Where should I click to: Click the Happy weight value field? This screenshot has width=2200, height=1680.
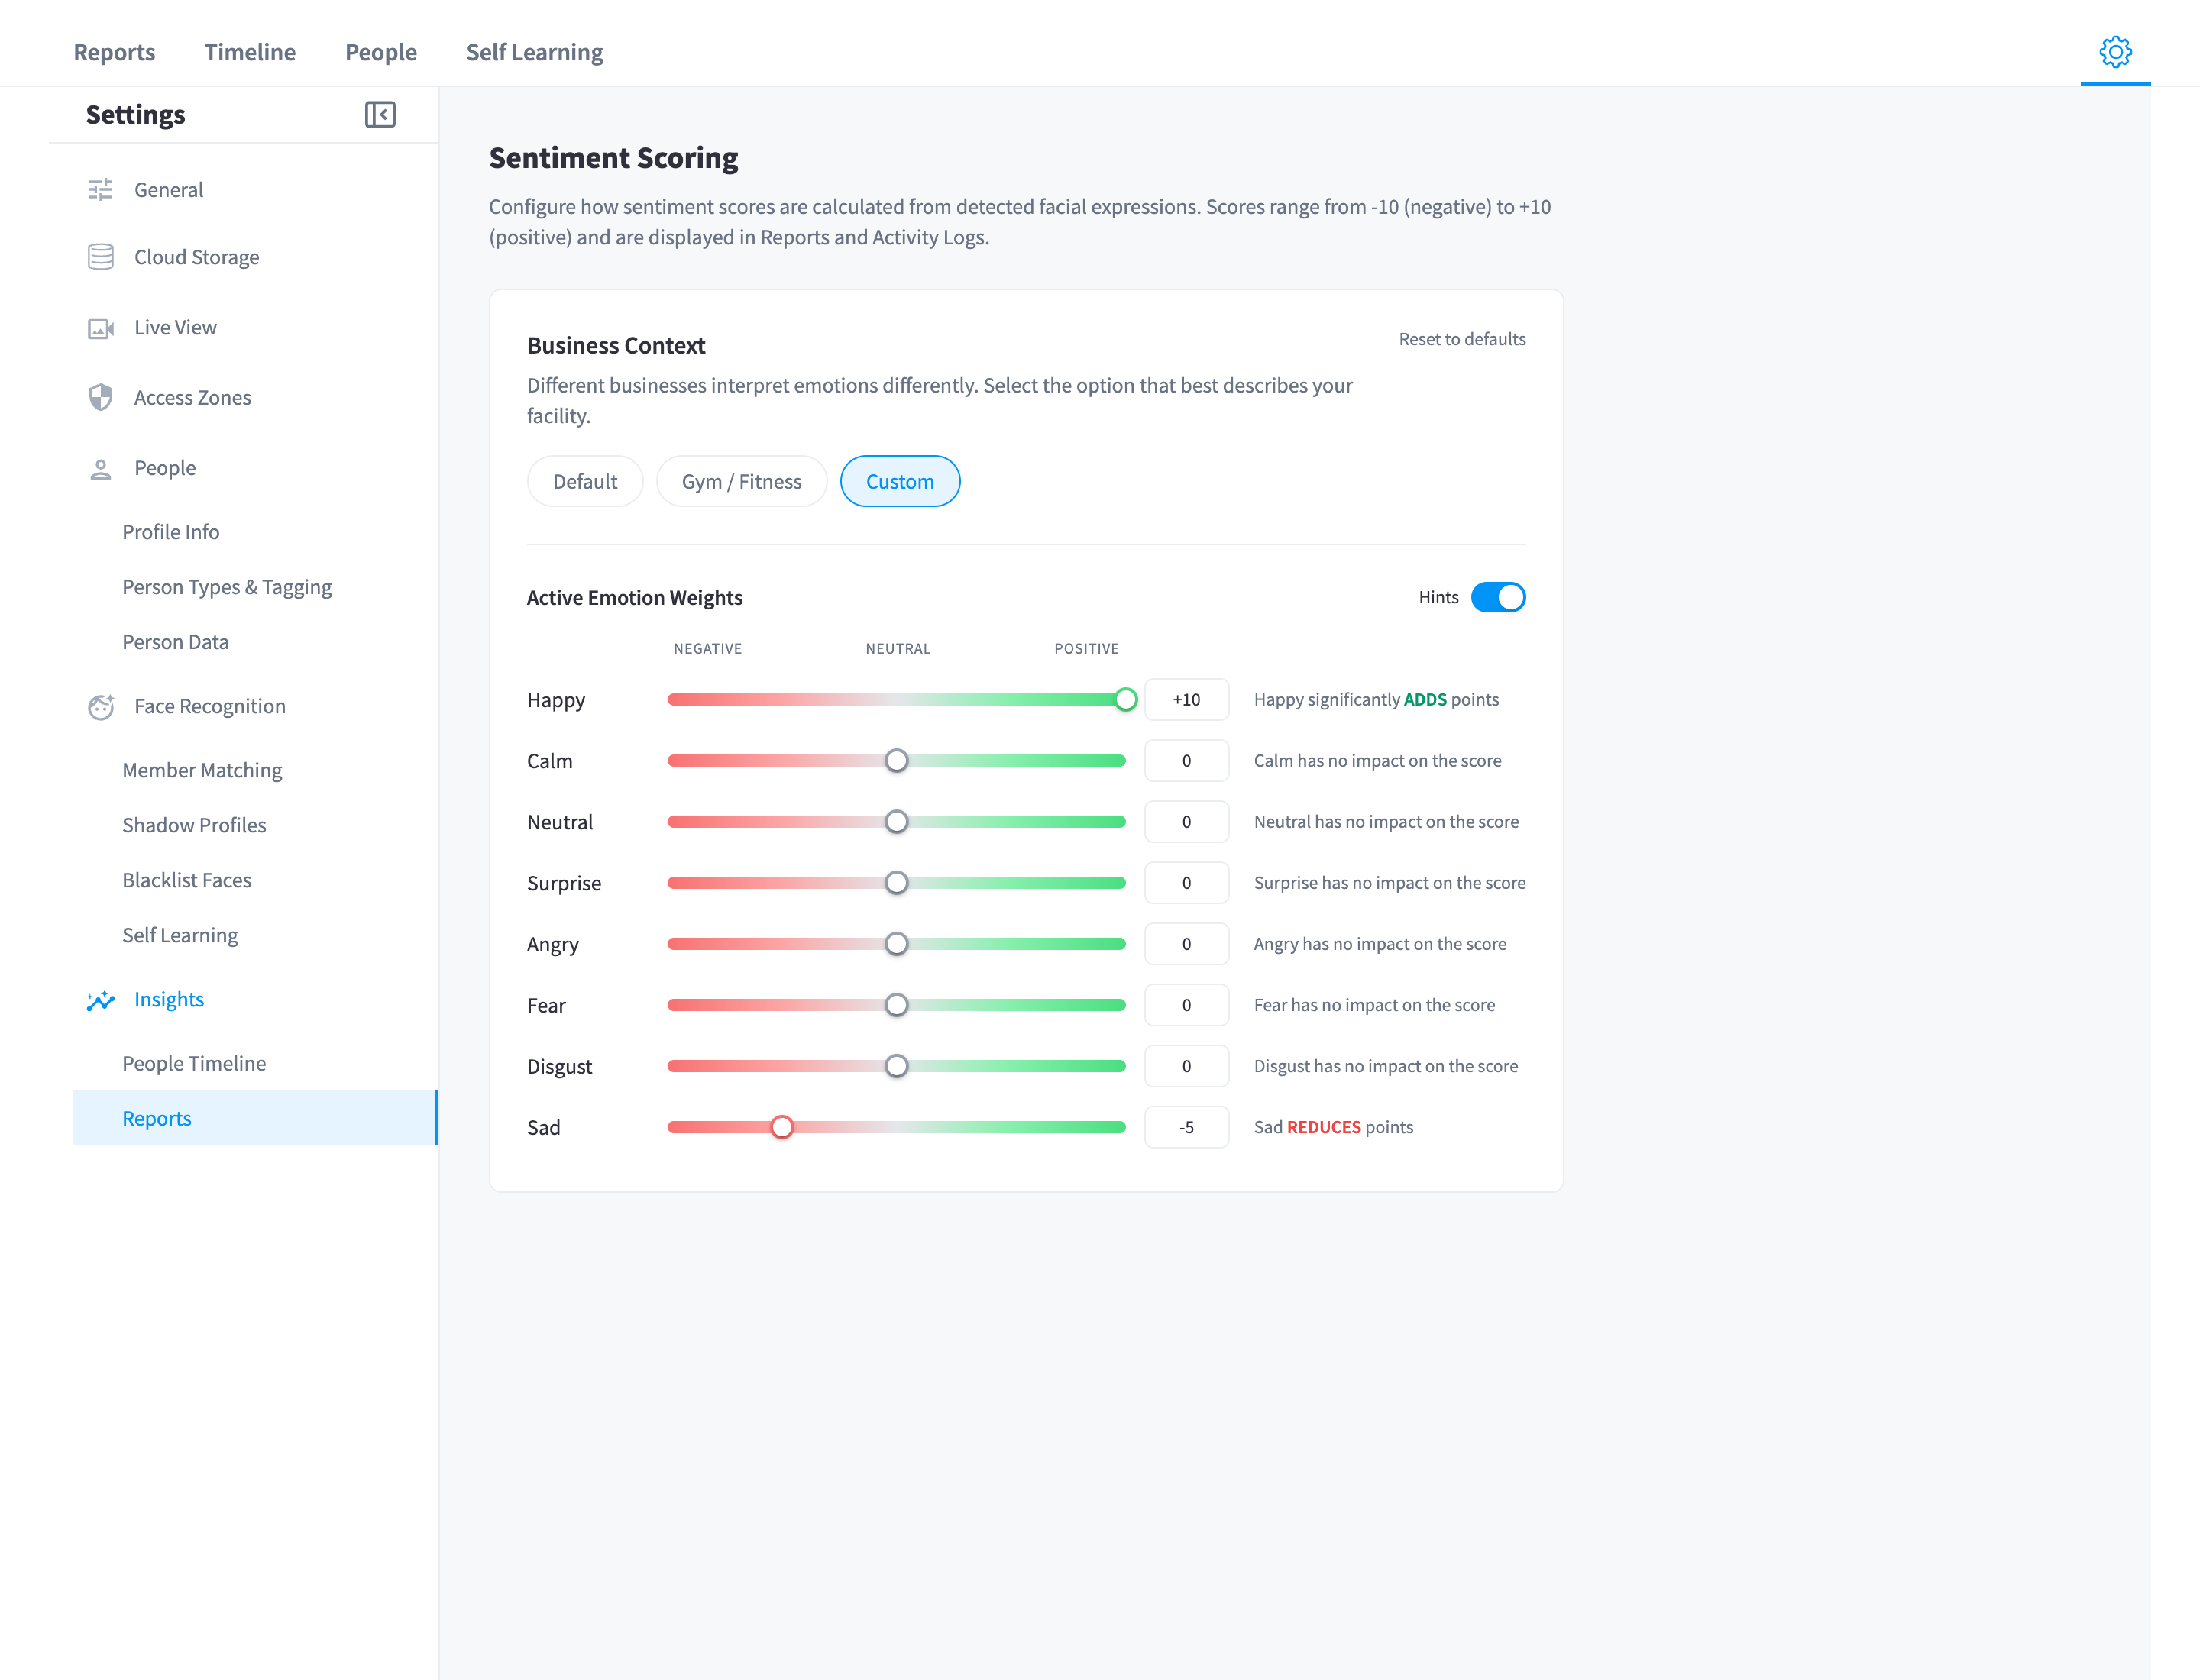1186,700
